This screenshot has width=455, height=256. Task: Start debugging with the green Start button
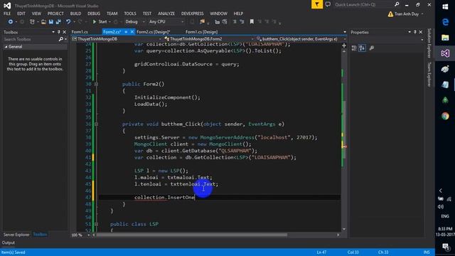pos(100,22)
